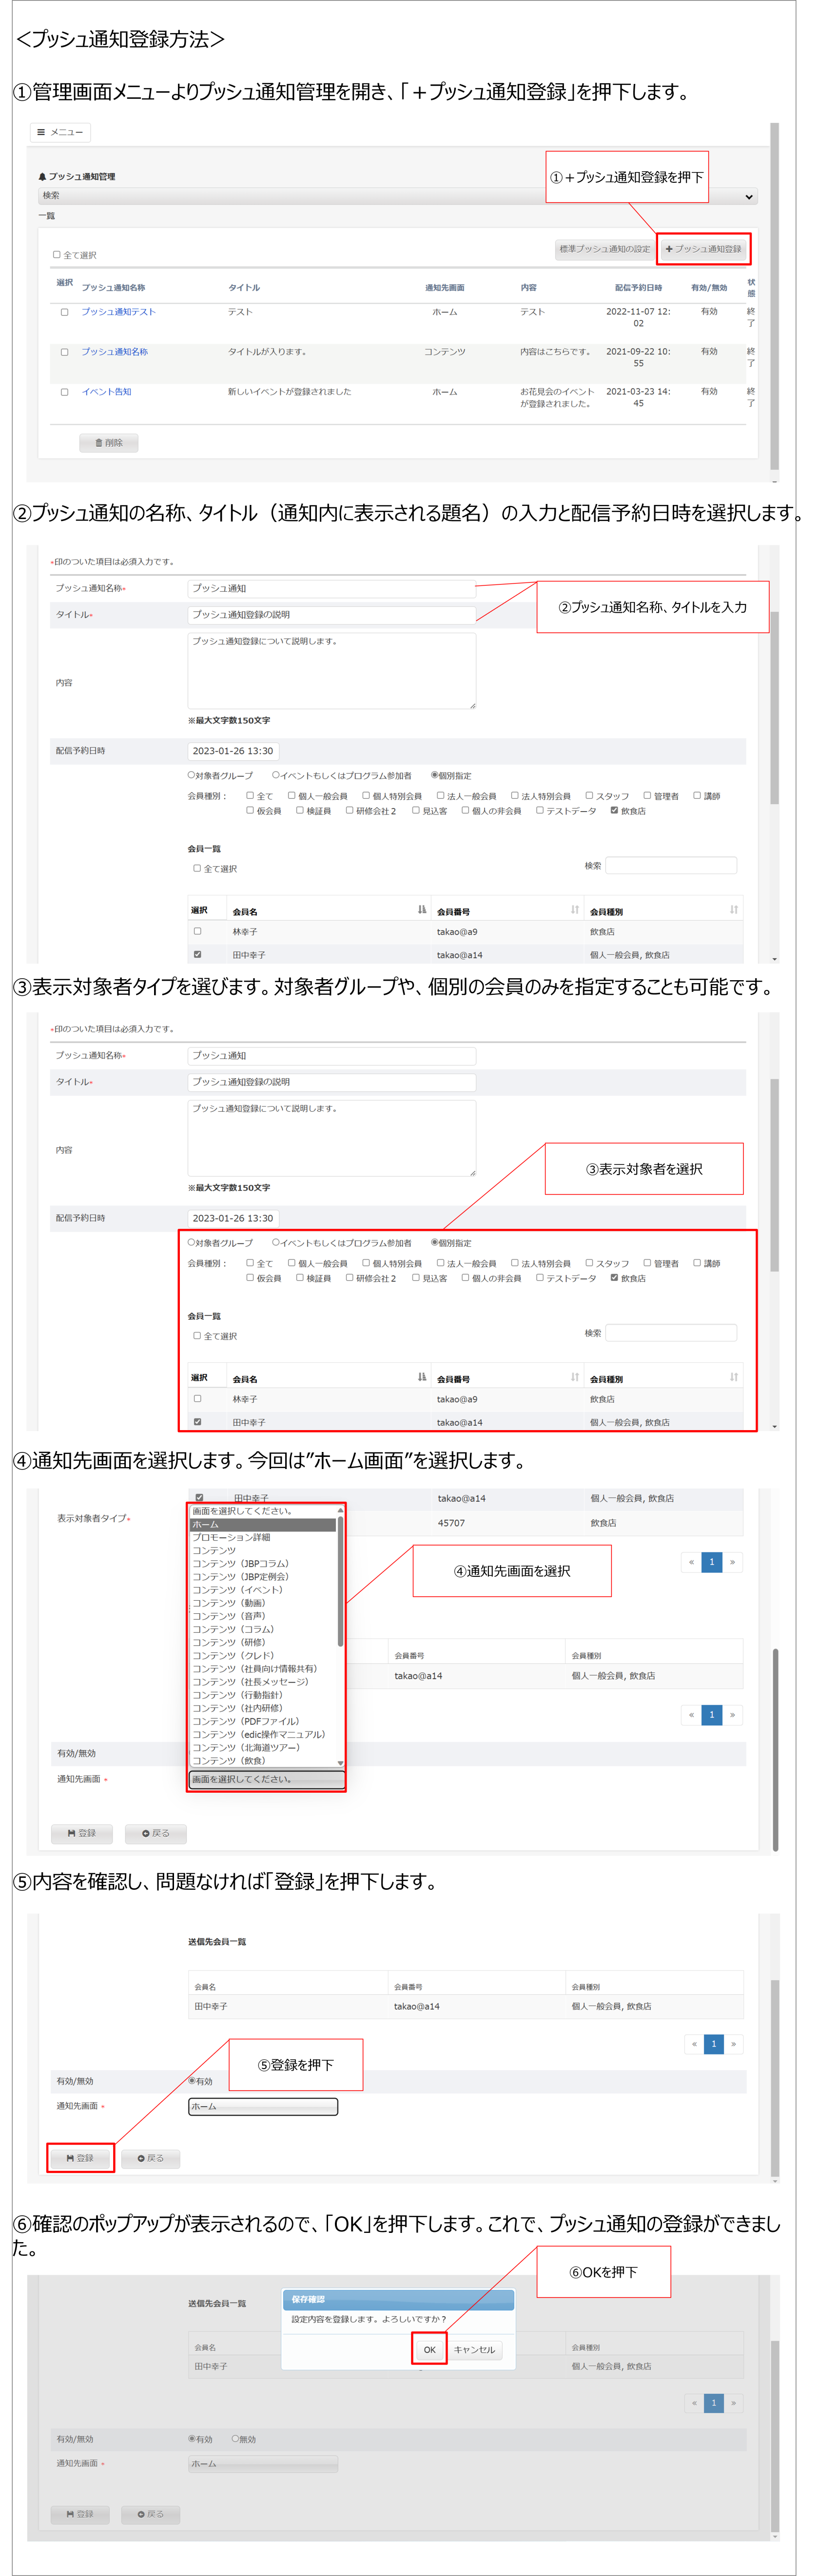Click page 1 button in step ⑥ screenshot
The height and width of the screenshot is (2576, 819).
pyautogui.click(x=714, y=2402)
